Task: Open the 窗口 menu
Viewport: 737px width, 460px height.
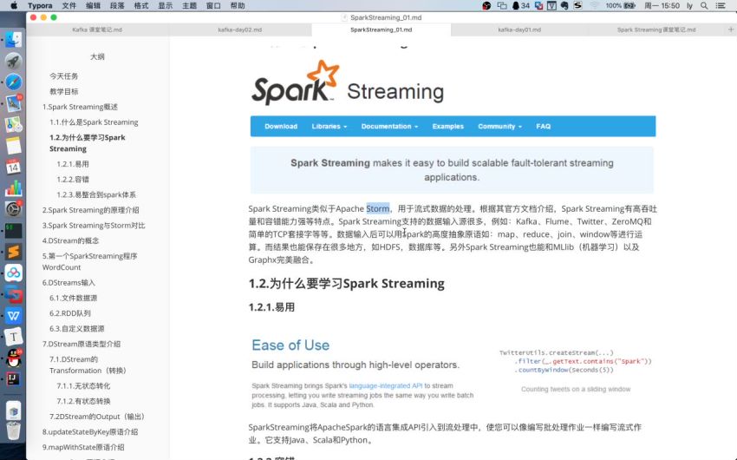Action: tap(213, 6)
